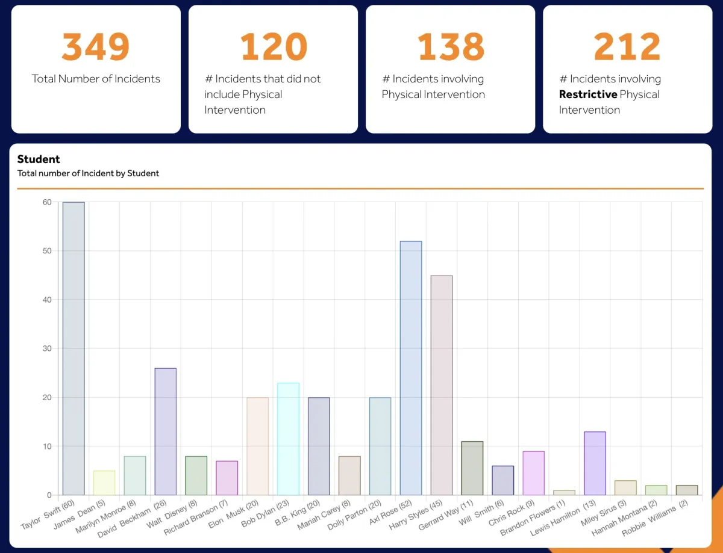
Task: Select the Brandon Flowers (1) bar
Action: pos(564,492)
